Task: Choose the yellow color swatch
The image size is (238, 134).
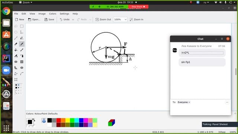Action: click(x=68, y=120)
